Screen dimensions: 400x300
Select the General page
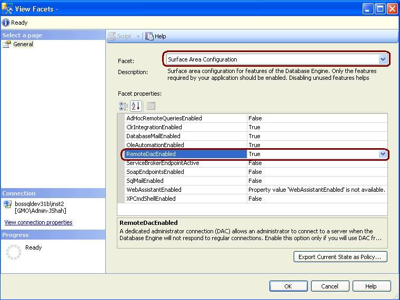click(x=23, y=44)
